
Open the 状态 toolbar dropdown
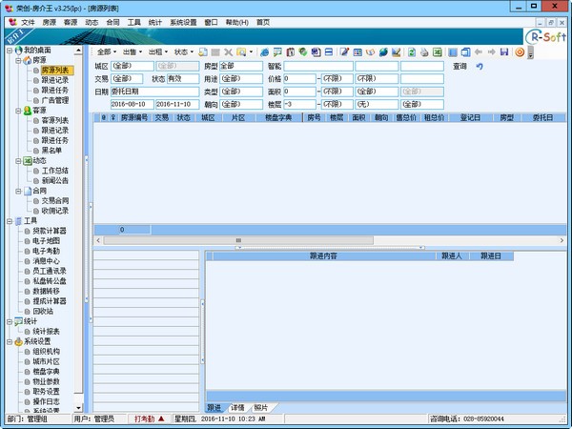click(x=183, y=51)
